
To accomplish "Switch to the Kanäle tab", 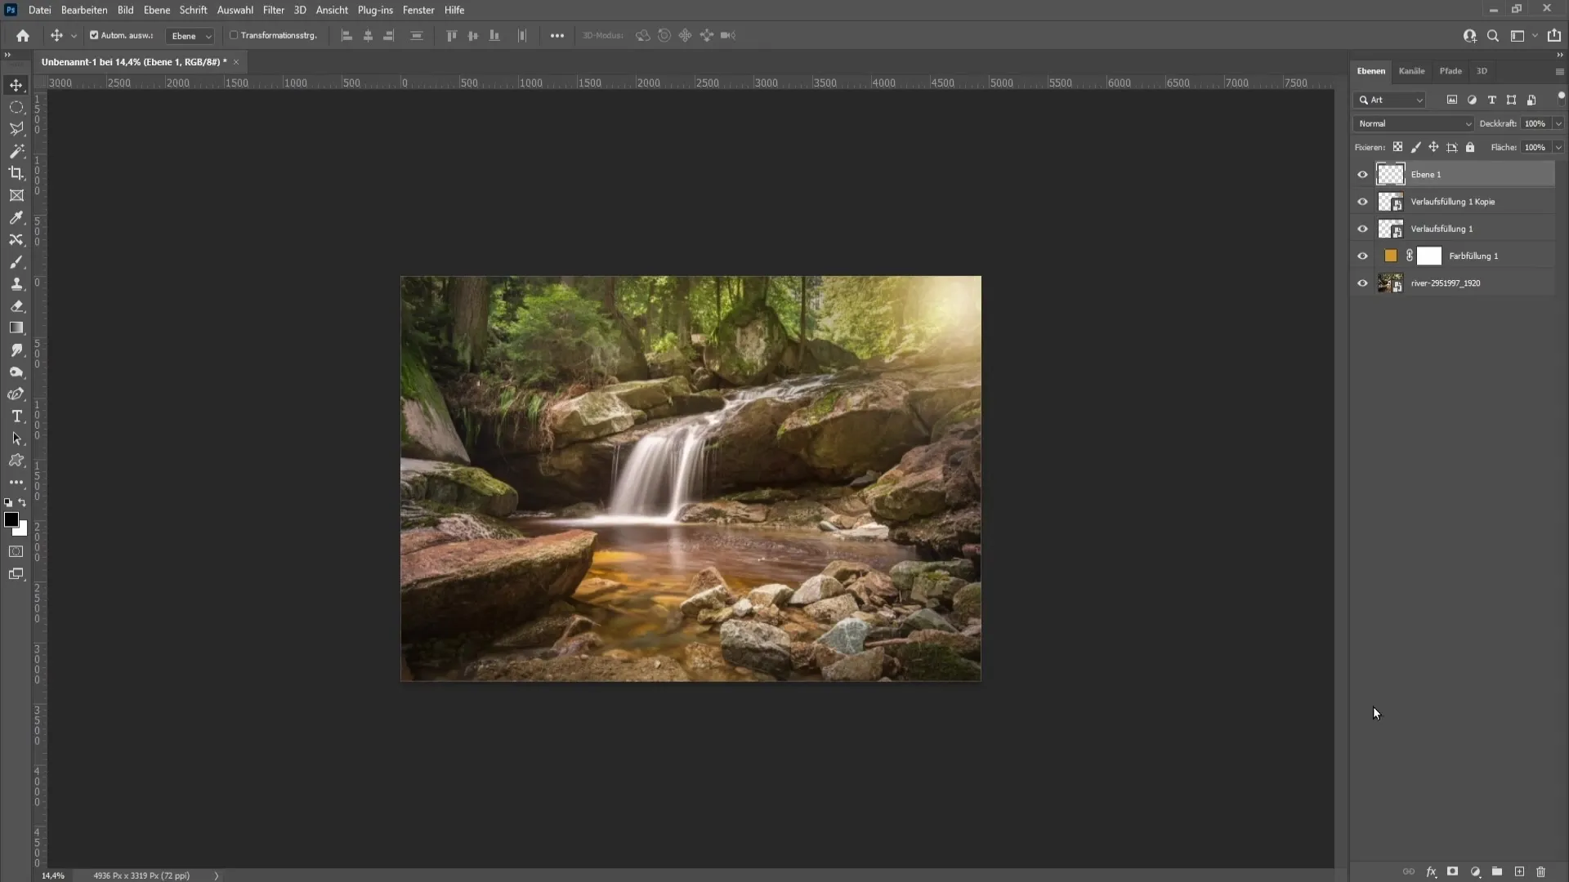I will click(1411, 70).
